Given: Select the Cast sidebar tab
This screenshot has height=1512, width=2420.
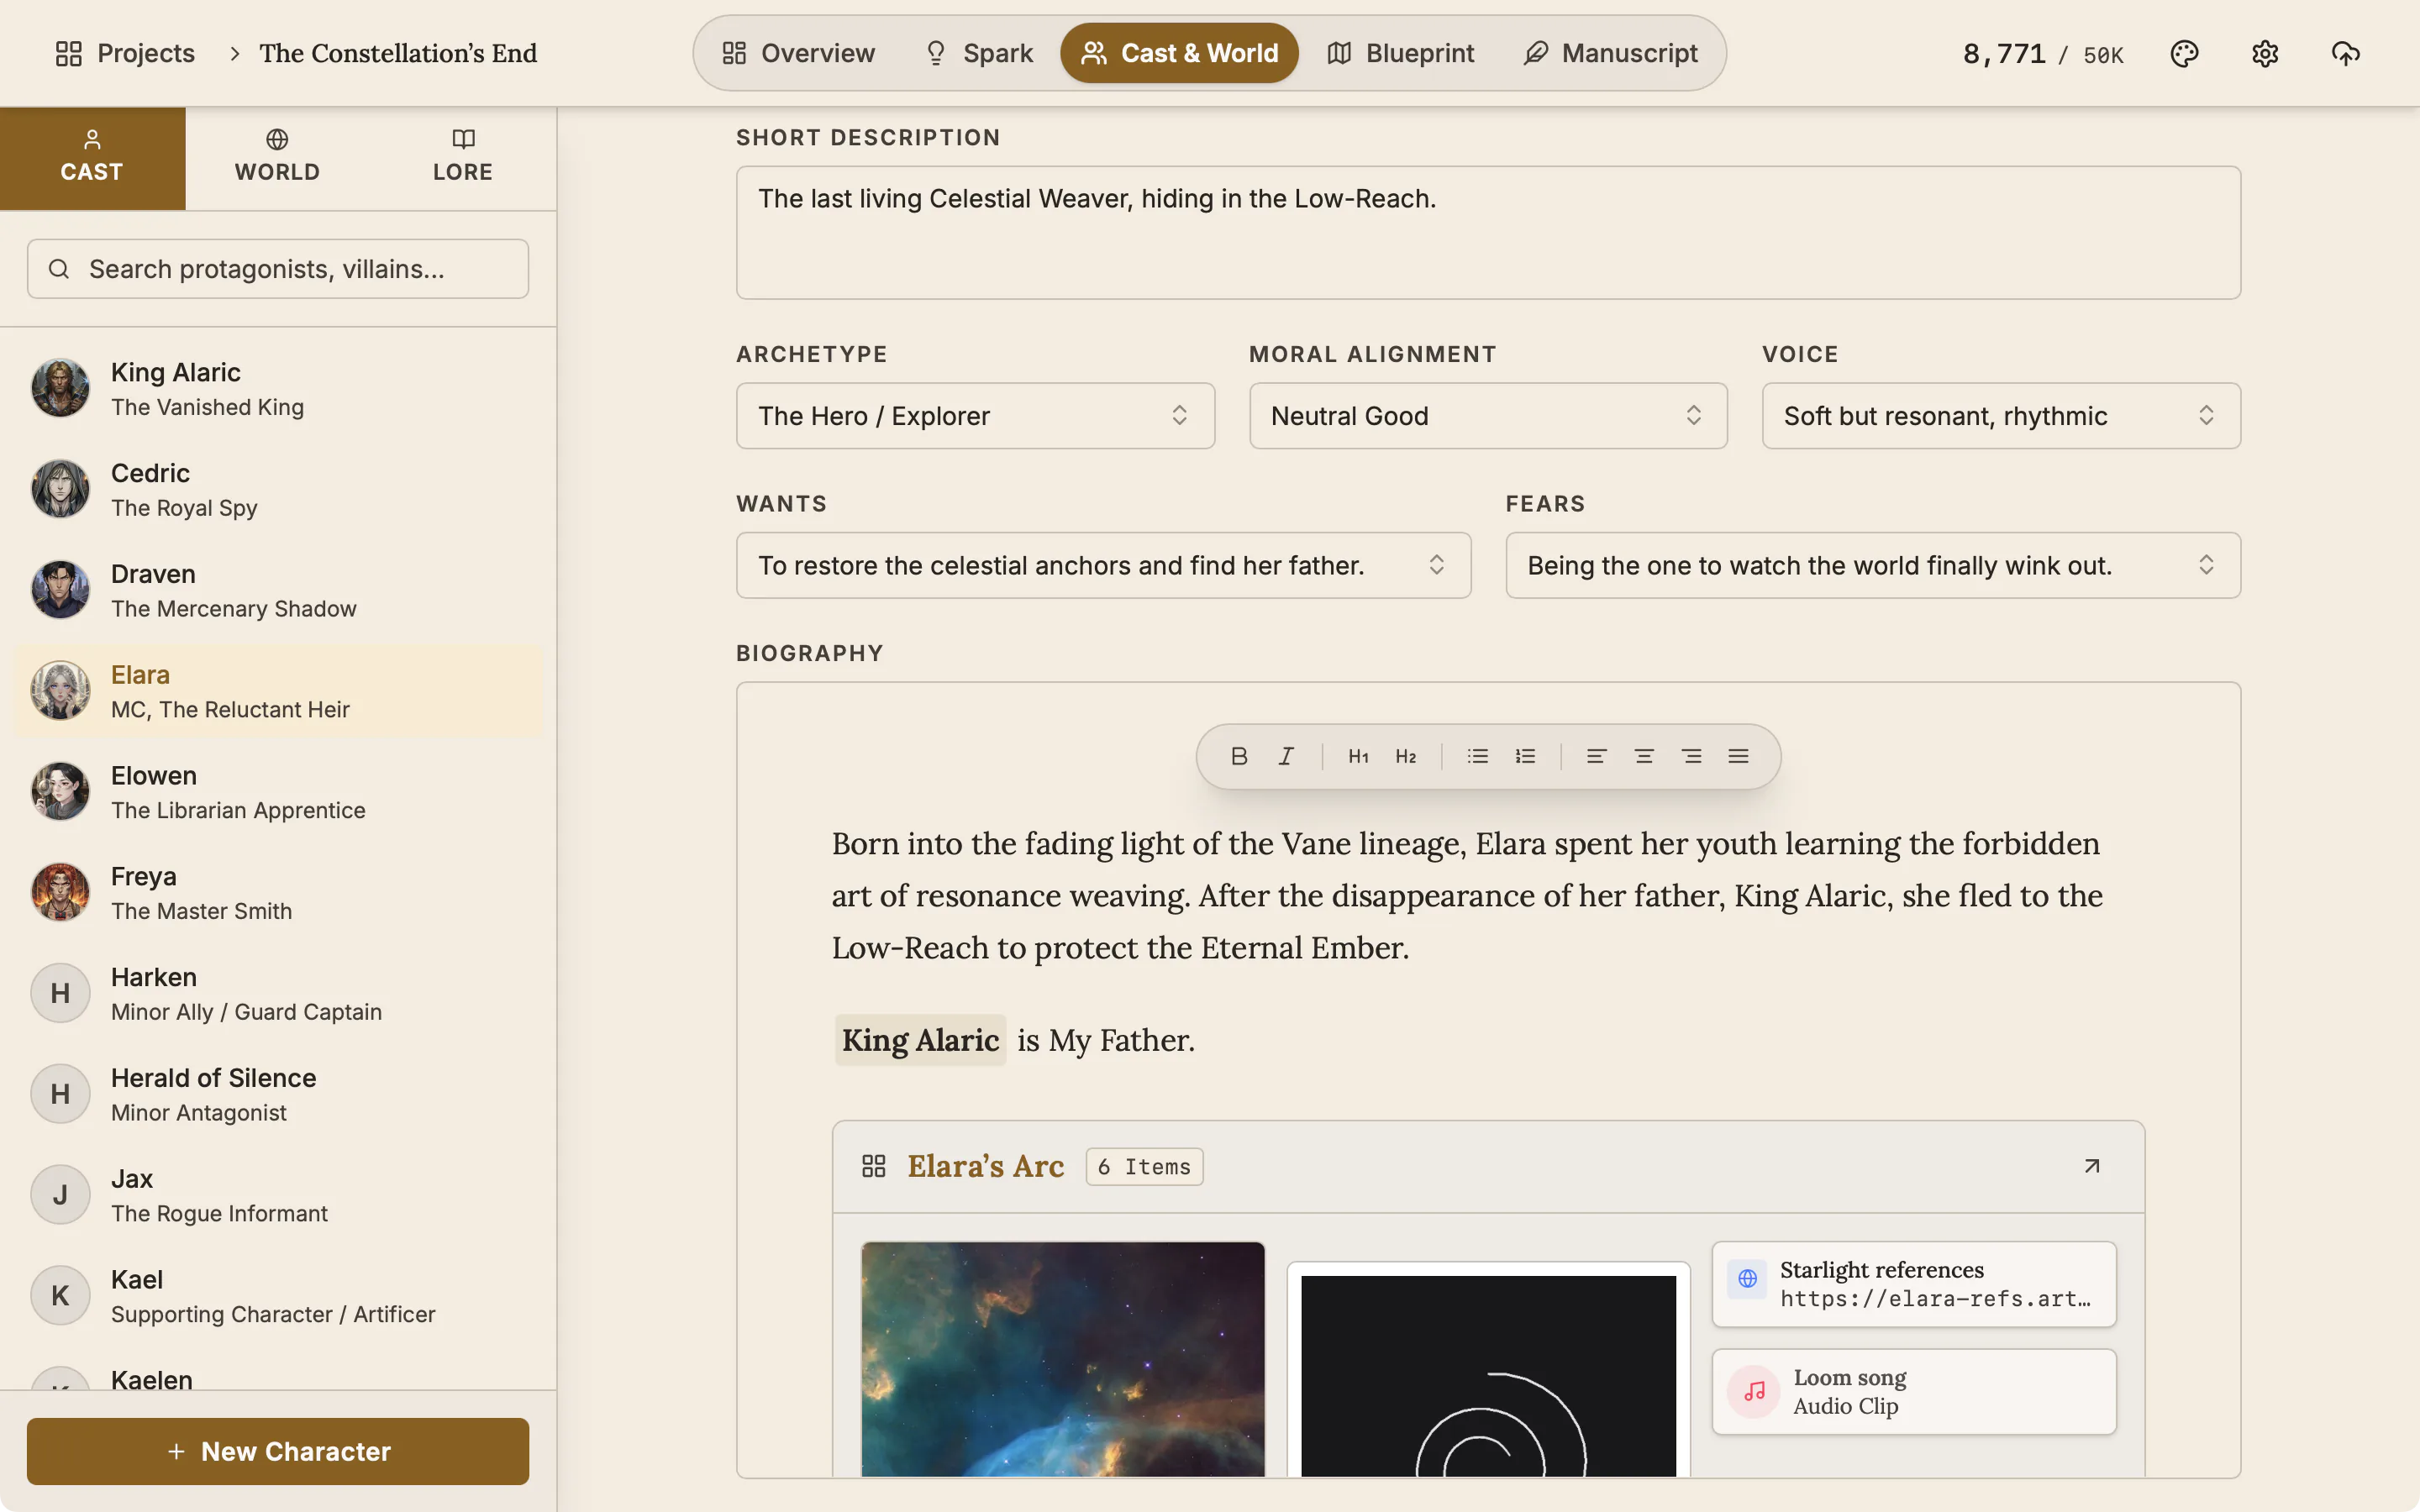Looking at the screenshot, I should tap(92, 158).
